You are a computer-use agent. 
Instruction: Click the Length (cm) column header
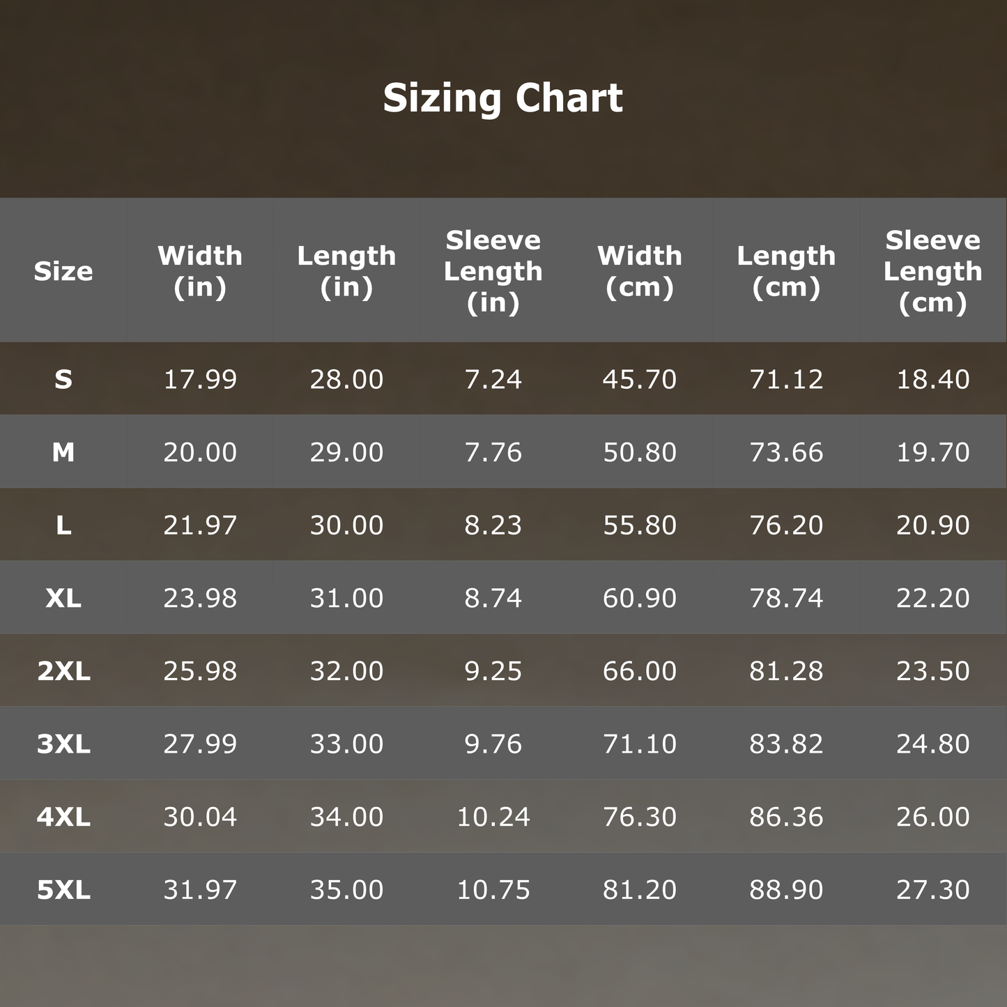coord(786,271)
